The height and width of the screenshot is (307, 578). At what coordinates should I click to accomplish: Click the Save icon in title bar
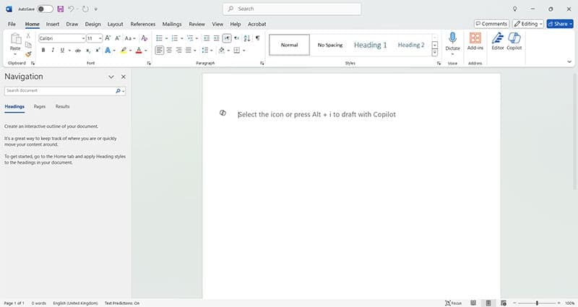(x=60, y=9)
